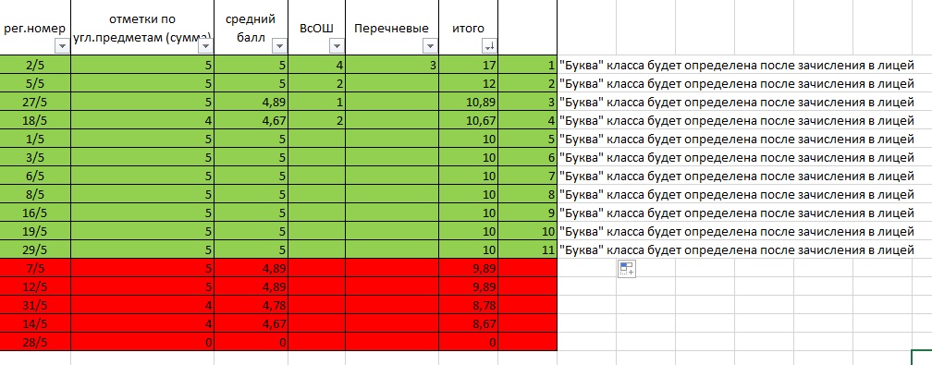Click the red registration cell 28/5
The image size is (932, 365).
click(35, 342)
